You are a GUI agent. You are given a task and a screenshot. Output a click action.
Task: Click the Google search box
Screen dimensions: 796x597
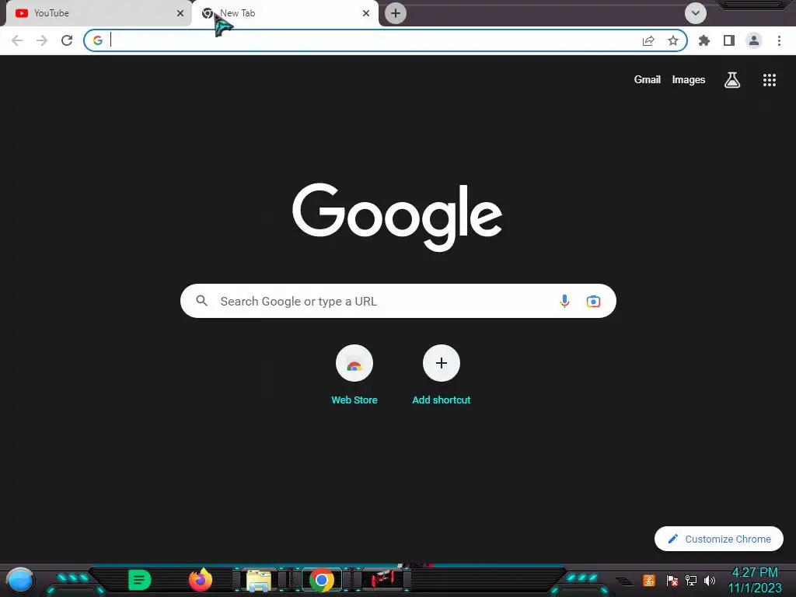click(398, 301)
